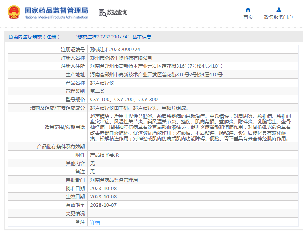Click 数据查询 header text

click(117, 12)
